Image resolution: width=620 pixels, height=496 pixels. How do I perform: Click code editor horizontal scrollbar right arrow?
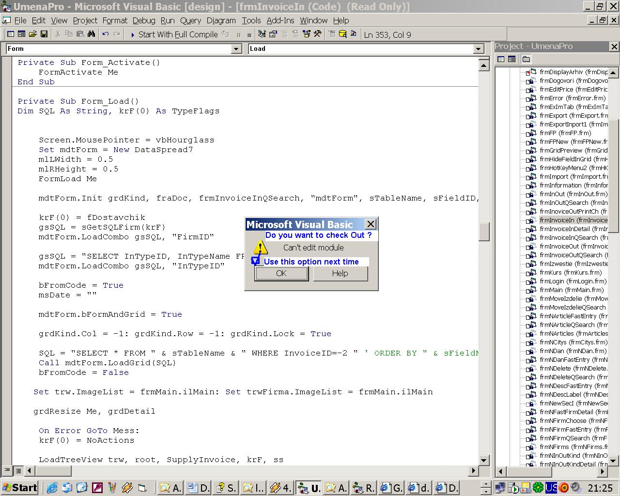pyautogui.click(x=474, y=470)
